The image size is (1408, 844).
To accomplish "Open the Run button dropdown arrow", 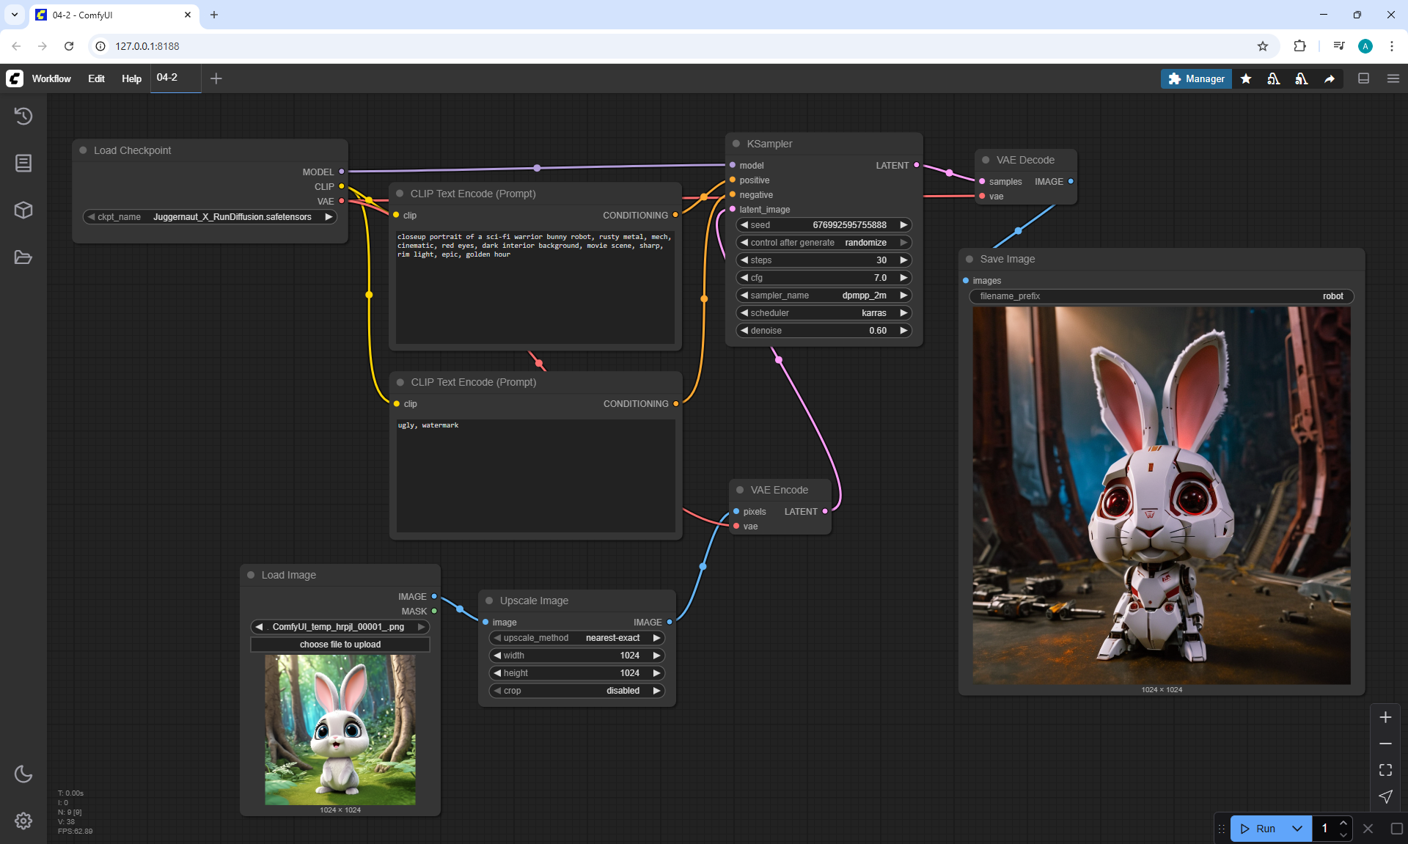I will 1297,829.
